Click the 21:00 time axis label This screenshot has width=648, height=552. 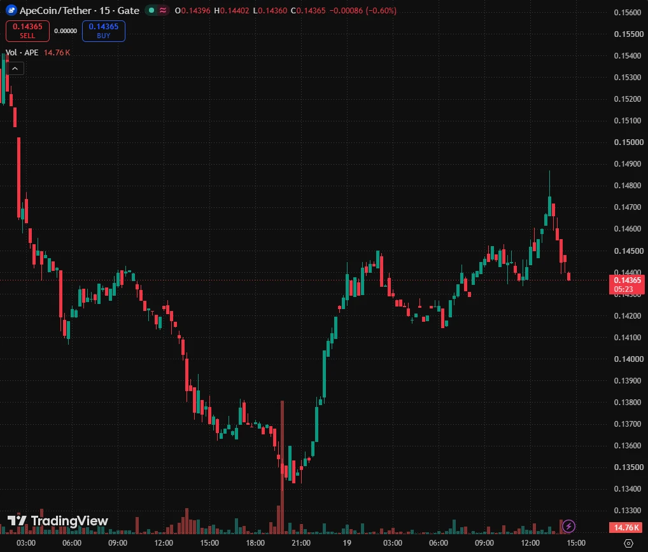(301, 543)
